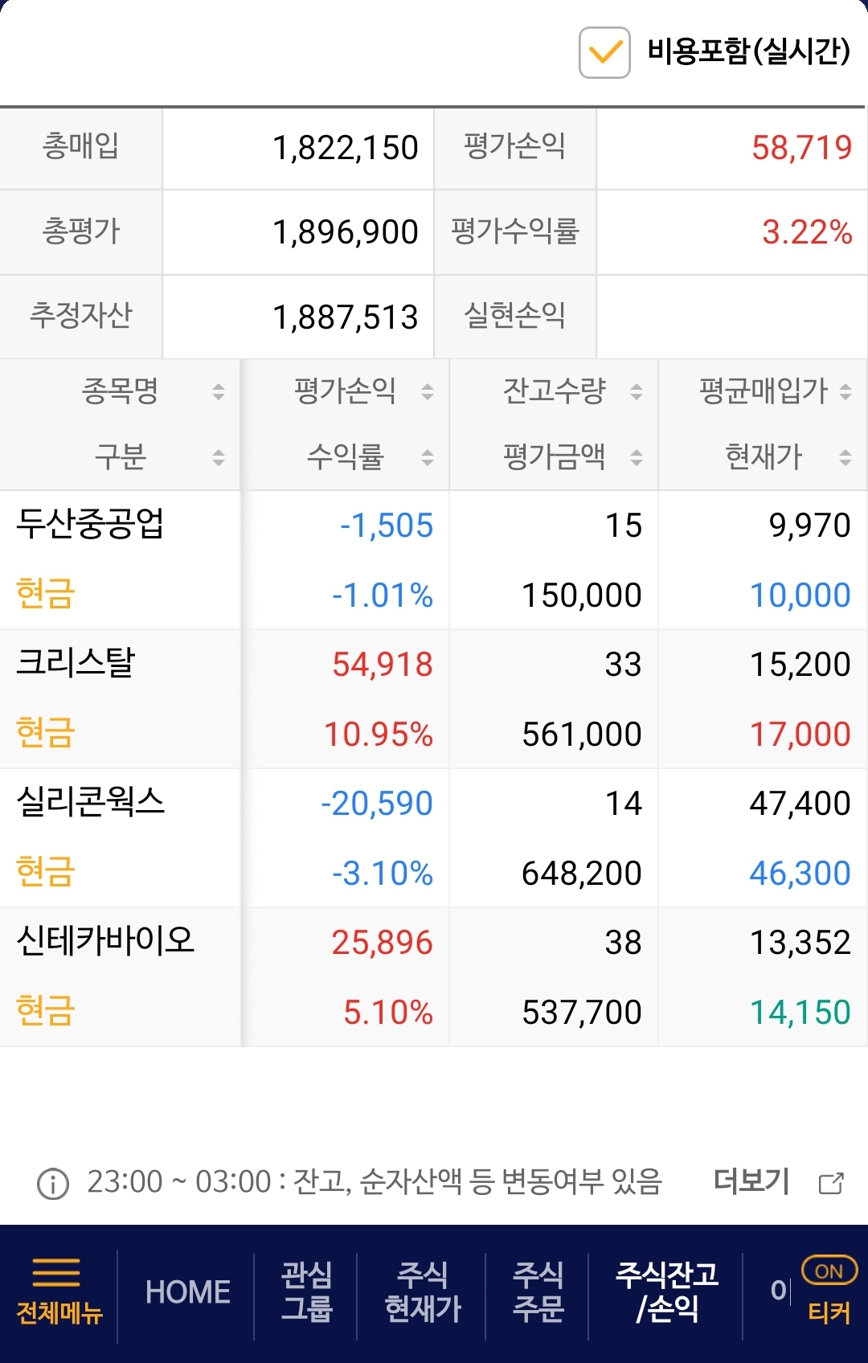Sort by 현재가 using its sort arrows
868x1363 pixels.
click(845, 458)
